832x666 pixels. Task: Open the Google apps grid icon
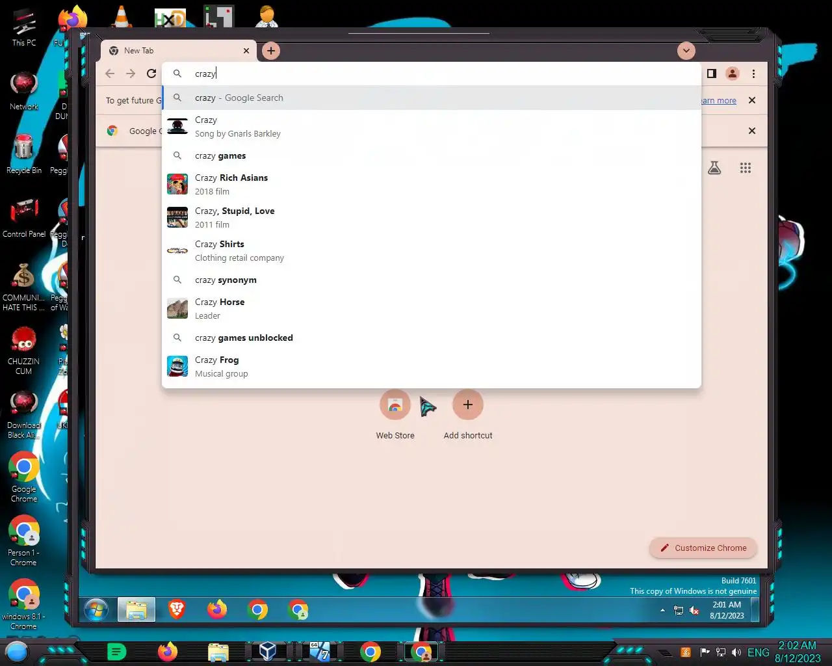(x=746, y=168)
